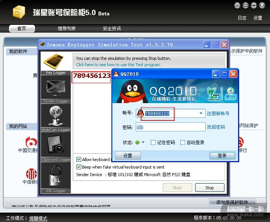270x222 pixels.
Task: Click the QQ 设置 settings button
Action: click(128, 156)
